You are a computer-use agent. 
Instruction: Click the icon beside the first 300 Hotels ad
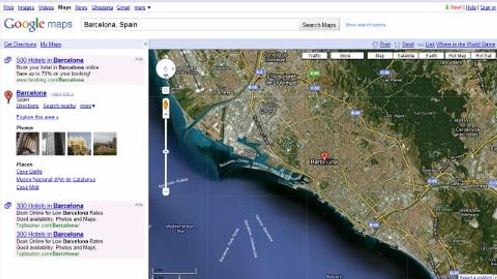pos(8,205)
